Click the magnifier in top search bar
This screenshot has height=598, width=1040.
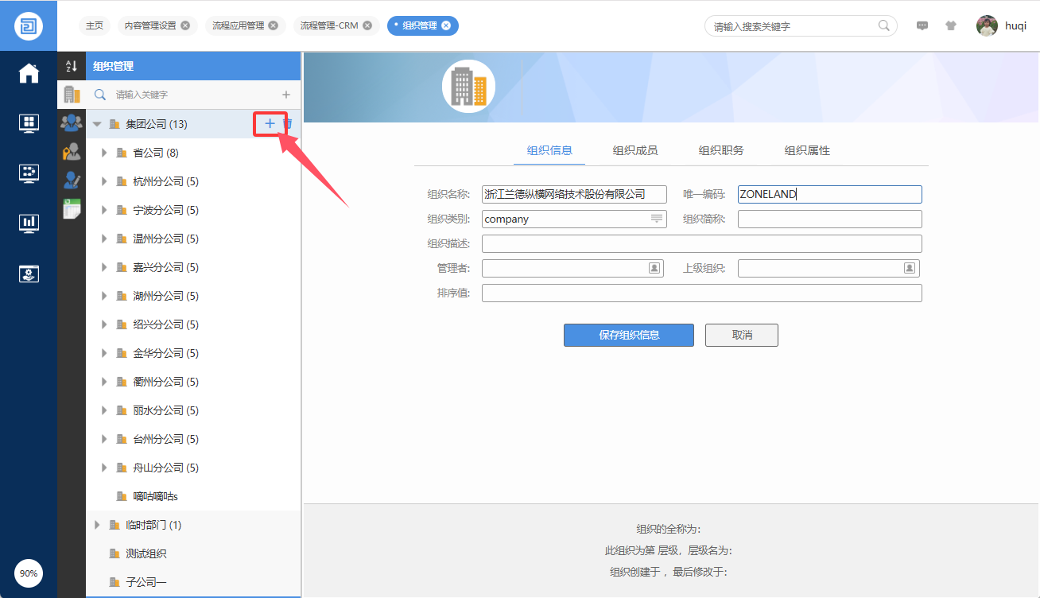pos(883,25)
